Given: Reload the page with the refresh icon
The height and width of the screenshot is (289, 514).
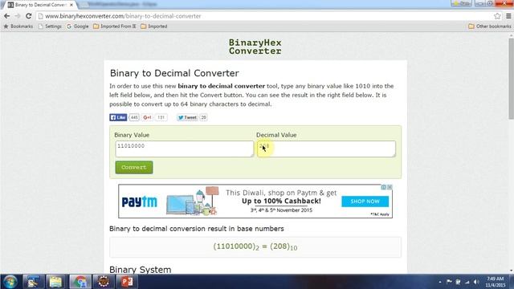Looking at the screenshot, I should [29, 16].
